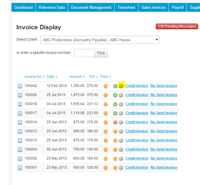The width and height of the screenshot is (200, 185).
Task: Open document icon for invoice 100014
Action: point(20,122)
